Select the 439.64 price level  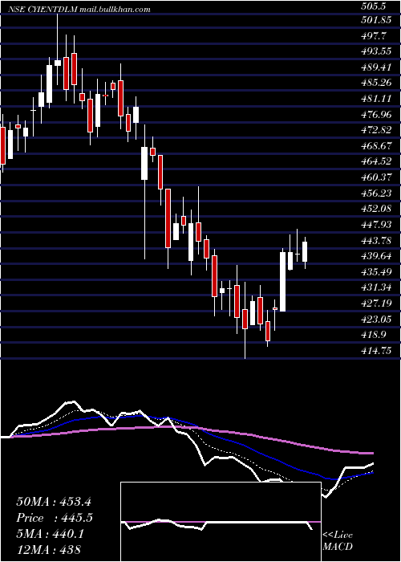point(378,256)
